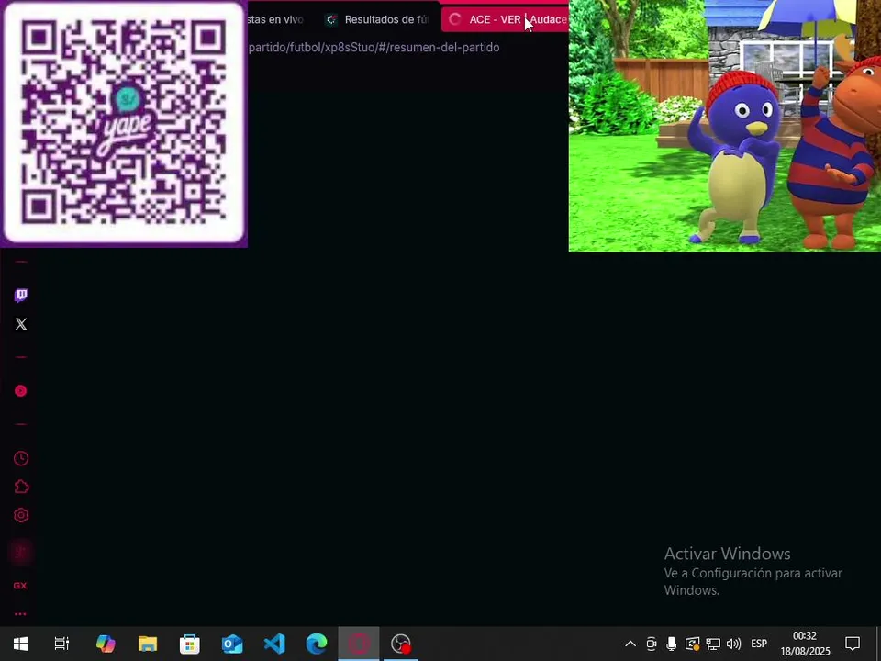This screenshot has height=661, width=881.
Task: Click the OBS Studio taskbar icon
Action: tap(401, 644)
